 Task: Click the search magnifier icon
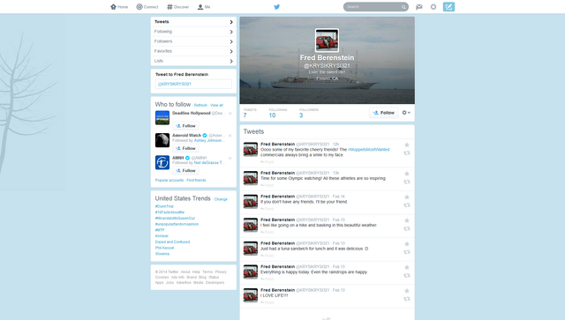click(x=403, y=7)
